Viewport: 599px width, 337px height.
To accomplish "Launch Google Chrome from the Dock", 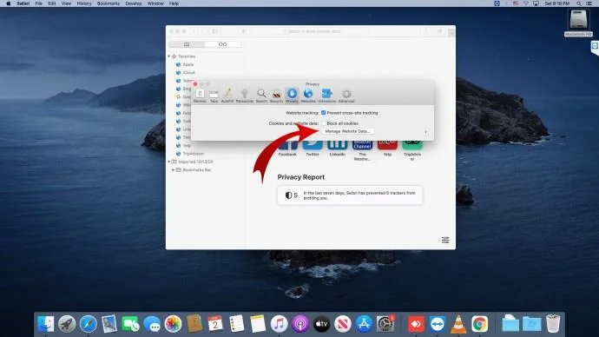I will [479, 324].
